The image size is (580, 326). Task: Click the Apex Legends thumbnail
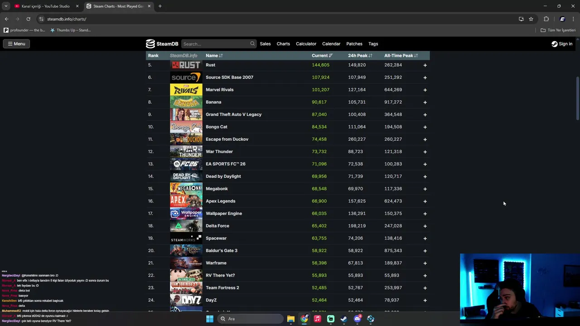point(186,201)
